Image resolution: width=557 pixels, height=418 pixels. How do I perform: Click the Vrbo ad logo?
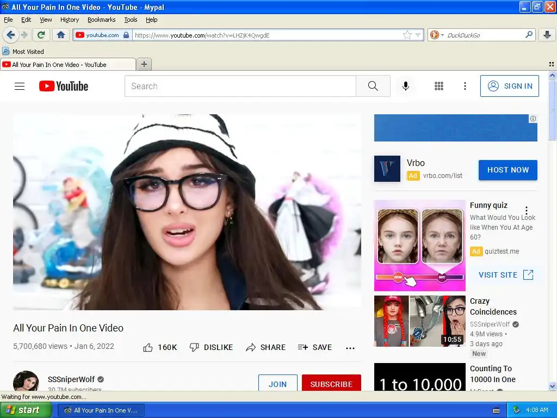(x=387, y=169)
